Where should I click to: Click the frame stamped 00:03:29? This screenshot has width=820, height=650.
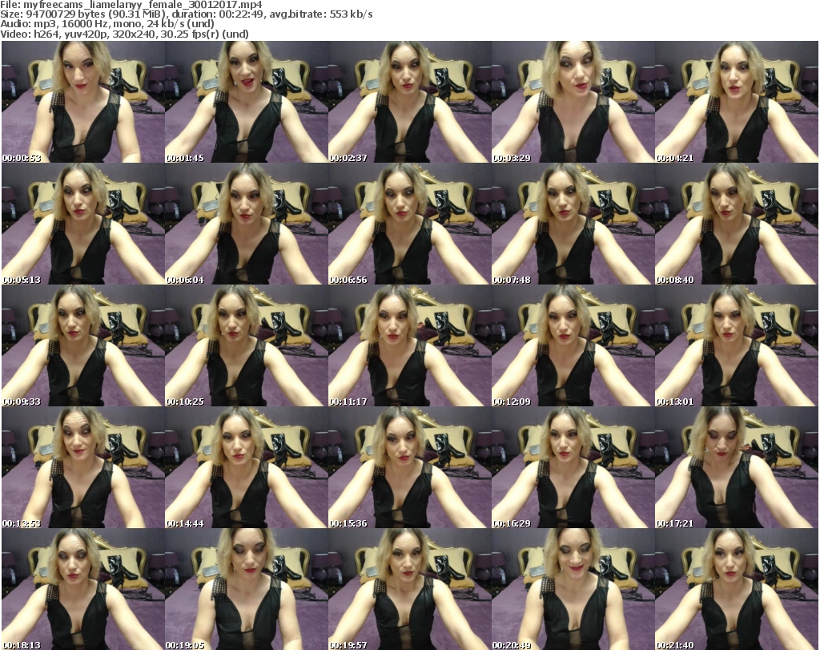573,102
